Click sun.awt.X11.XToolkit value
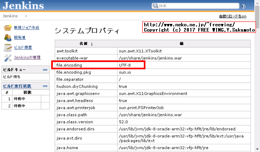The height and width of the screenshot is (152, 260). (x=140, y=51)
